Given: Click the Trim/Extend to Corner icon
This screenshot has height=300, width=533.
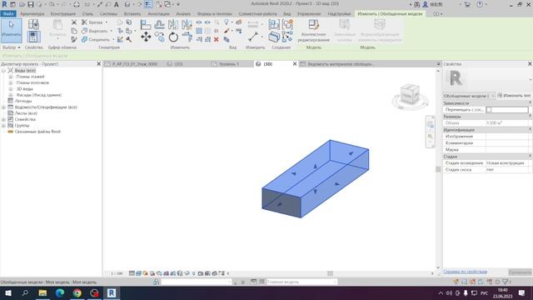Looking at the screenshot, I should pos(187,37).
